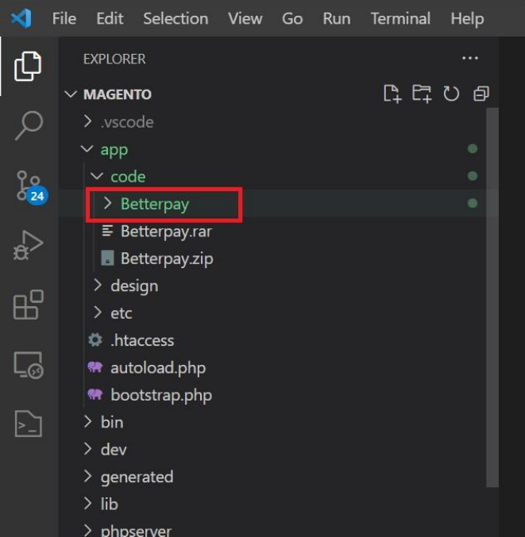Open the Run menu

pos(337,18)
